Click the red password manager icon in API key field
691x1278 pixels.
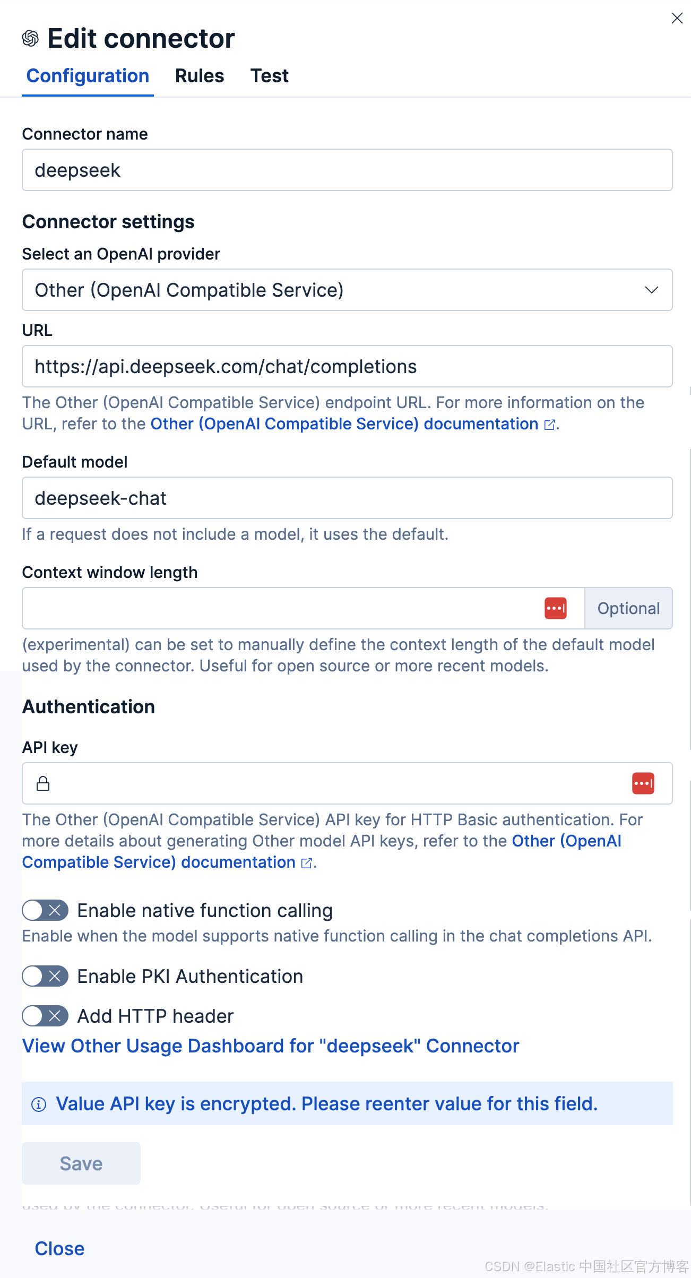tap(643, 783)
